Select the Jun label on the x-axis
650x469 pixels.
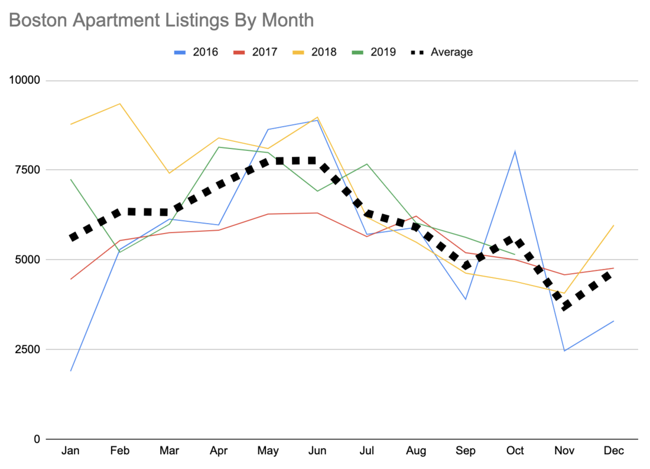(317, 451)
